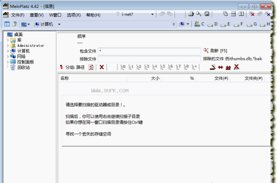Screen dimensions: 277x183
Task: Open the W窗口 menu
Action: point(55,15)
